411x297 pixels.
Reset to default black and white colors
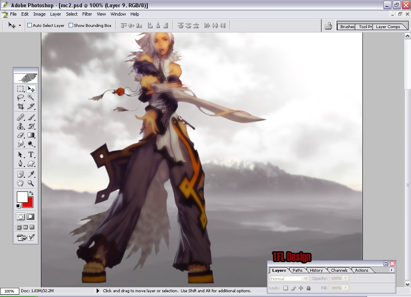(18, 206)
